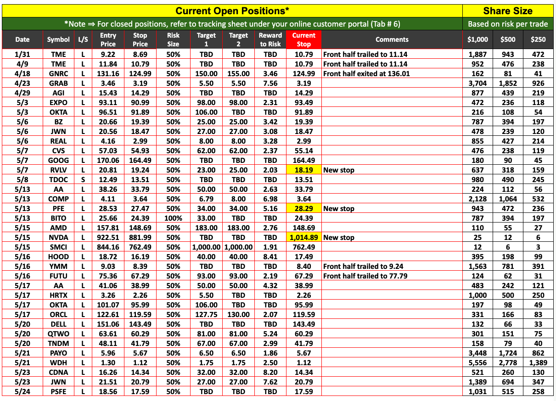
Task: Select the highlighted 28.29 stop for PFE
Action: tap(303, 209)
